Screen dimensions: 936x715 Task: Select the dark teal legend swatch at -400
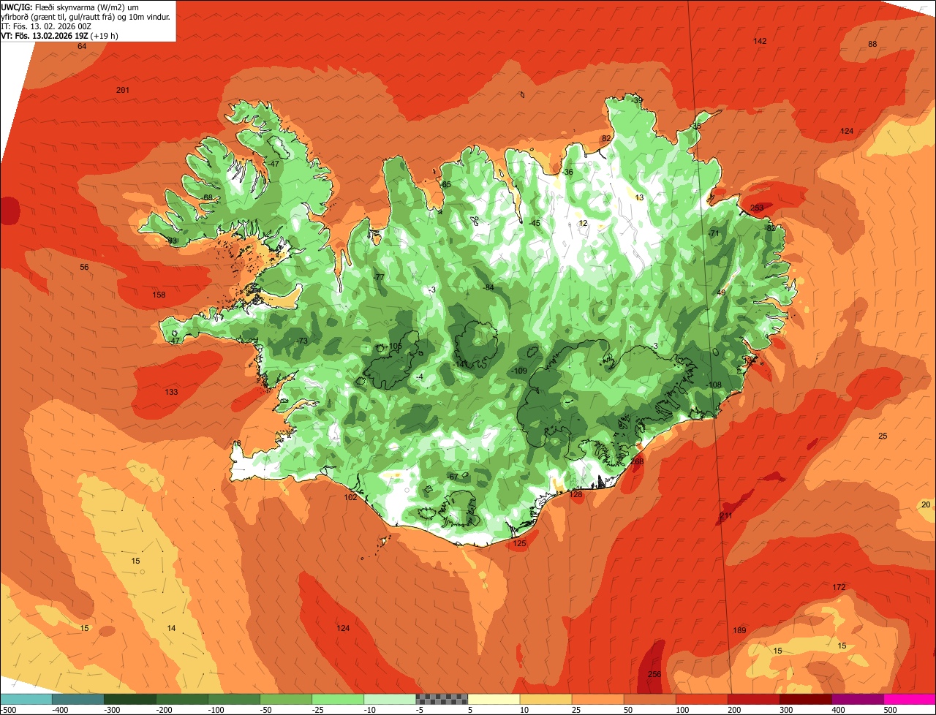(x=78, y=699)
